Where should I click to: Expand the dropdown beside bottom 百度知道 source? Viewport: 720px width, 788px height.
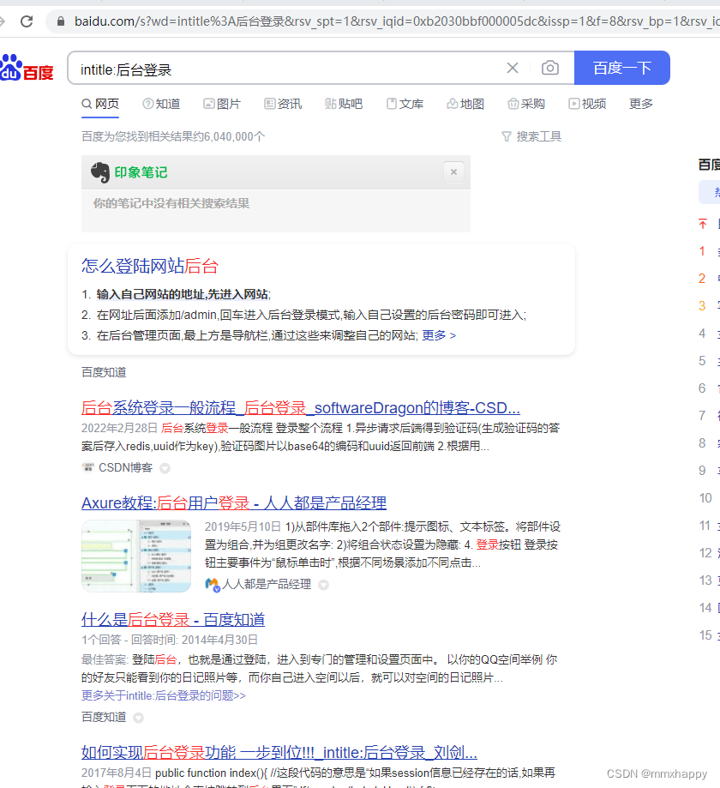(138, 718)
